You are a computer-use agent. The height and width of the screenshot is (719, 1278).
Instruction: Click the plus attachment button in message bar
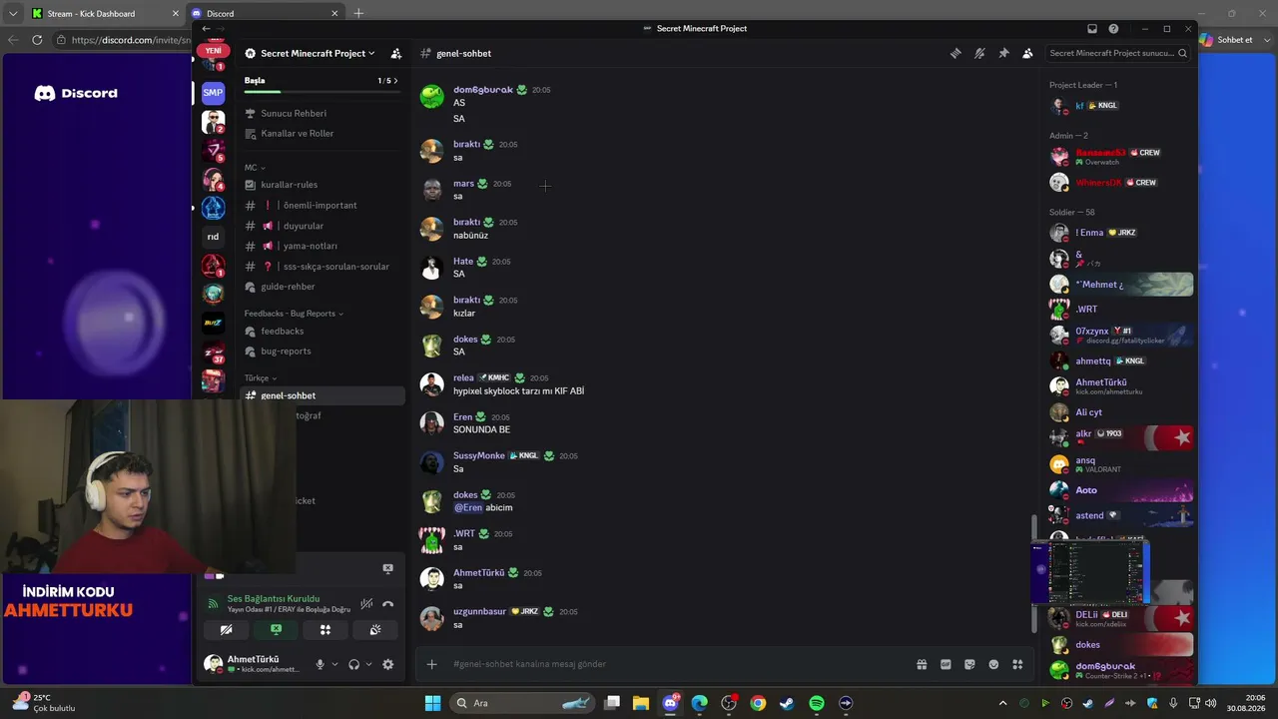[431, 664]
